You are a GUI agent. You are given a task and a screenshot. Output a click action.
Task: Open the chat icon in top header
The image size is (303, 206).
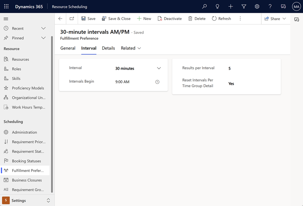coord(283,6)
